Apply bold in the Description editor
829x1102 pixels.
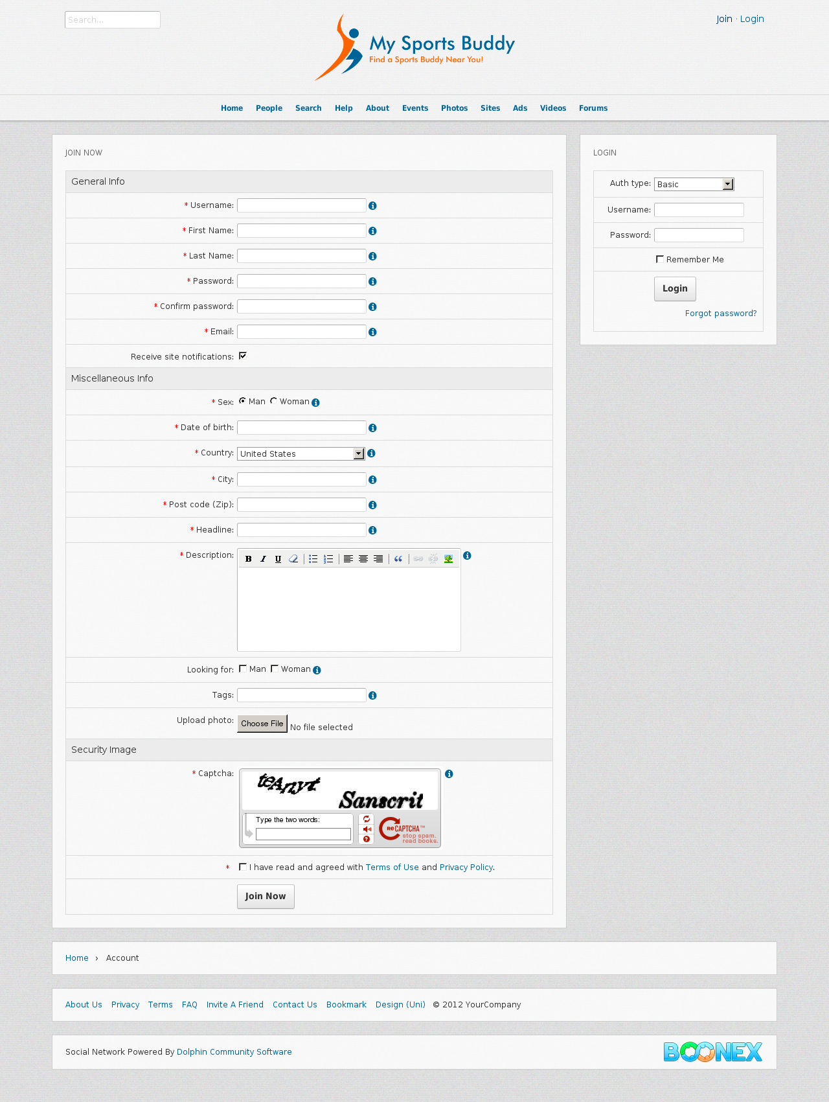(x=248, y=559)
